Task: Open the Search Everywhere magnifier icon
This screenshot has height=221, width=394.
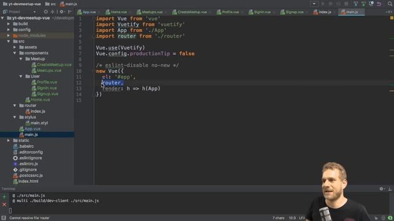Action: [x=390, y=4]
